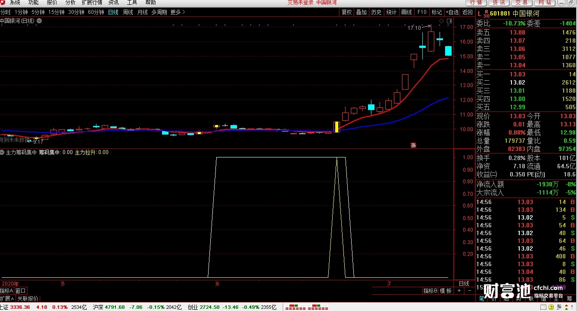Select the 窗口 tab
Image resolution: width=577 pixels, height=311 pixels.
click(21, 291)
